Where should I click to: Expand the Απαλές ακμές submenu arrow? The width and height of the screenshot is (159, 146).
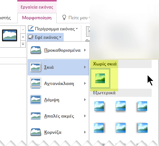click(x=85, y=116)
